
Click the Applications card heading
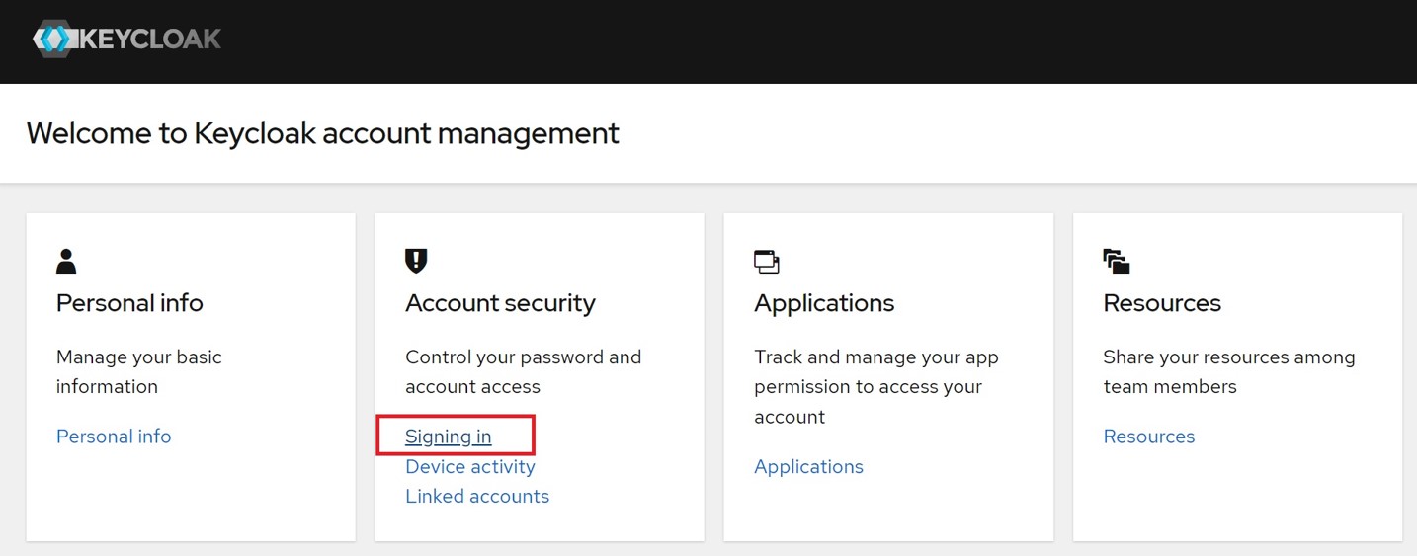coord(823,303)
